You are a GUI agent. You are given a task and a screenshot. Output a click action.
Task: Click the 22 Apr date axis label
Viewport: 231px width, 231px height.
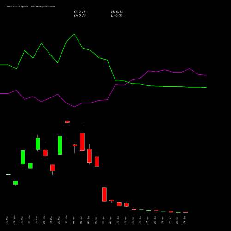tap(170, 220)
